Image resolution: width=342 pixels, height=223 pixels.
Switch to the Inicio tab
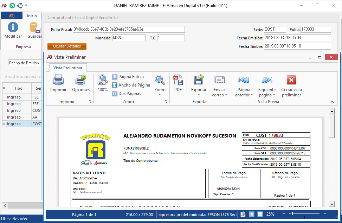(x=32, y=16)
